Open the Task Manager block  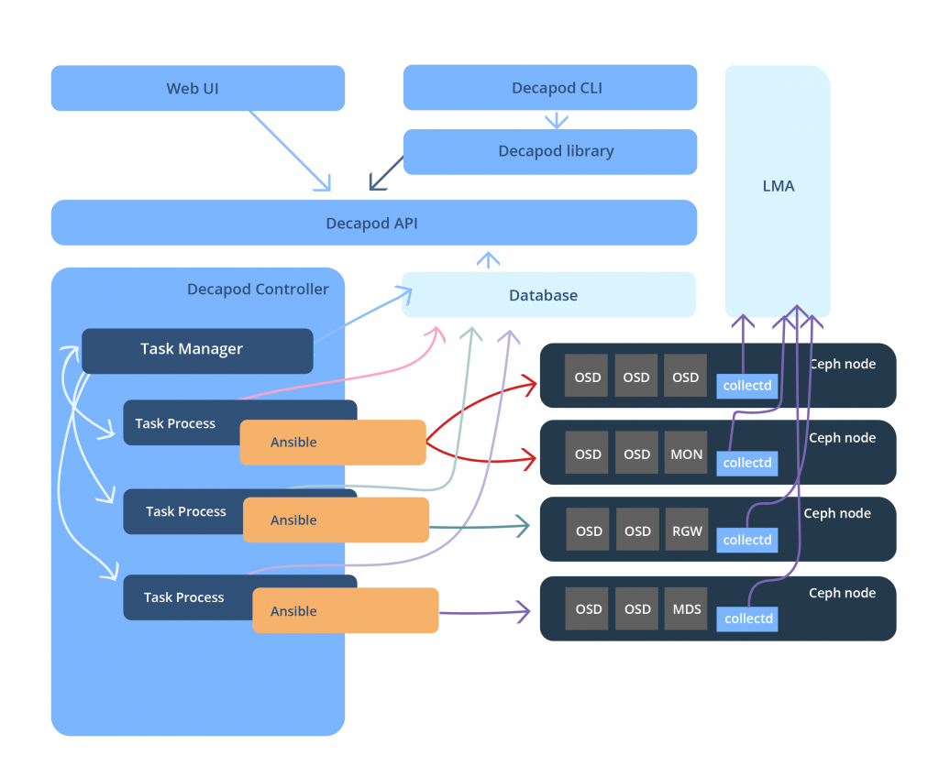tap(196, 349)
